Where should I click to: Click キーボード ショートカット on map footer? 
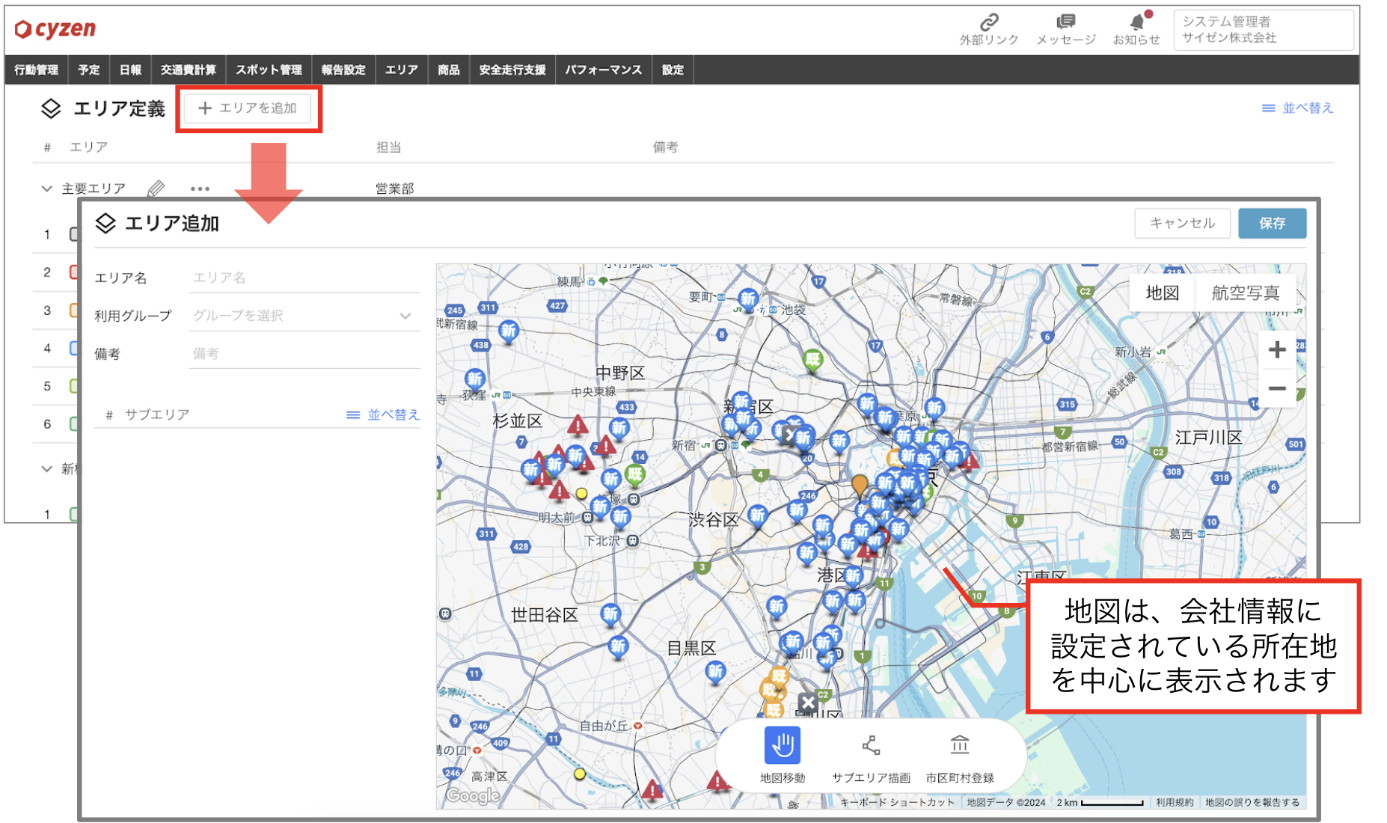897,802
